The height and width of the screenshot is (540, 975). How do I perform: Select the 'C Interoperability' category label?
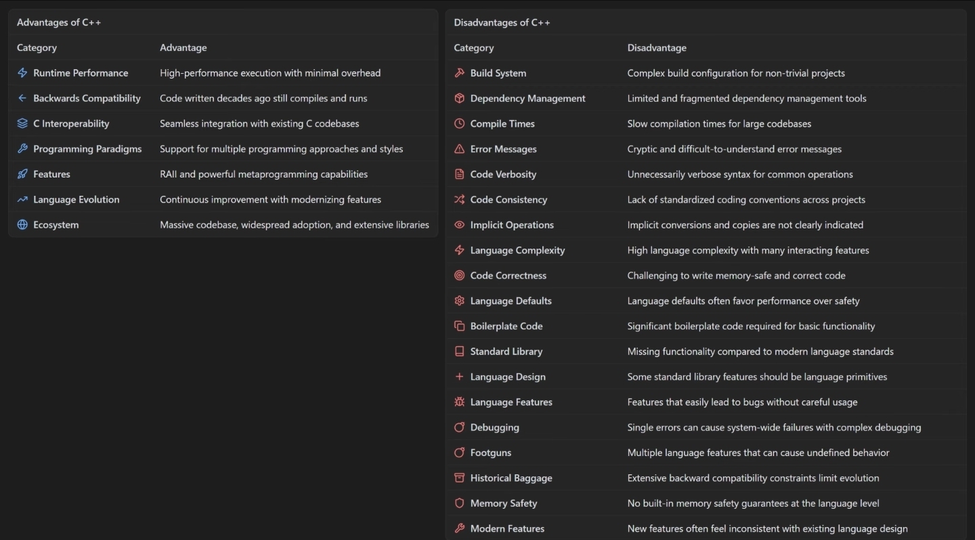pyautogui.click(x=71, y=123)
